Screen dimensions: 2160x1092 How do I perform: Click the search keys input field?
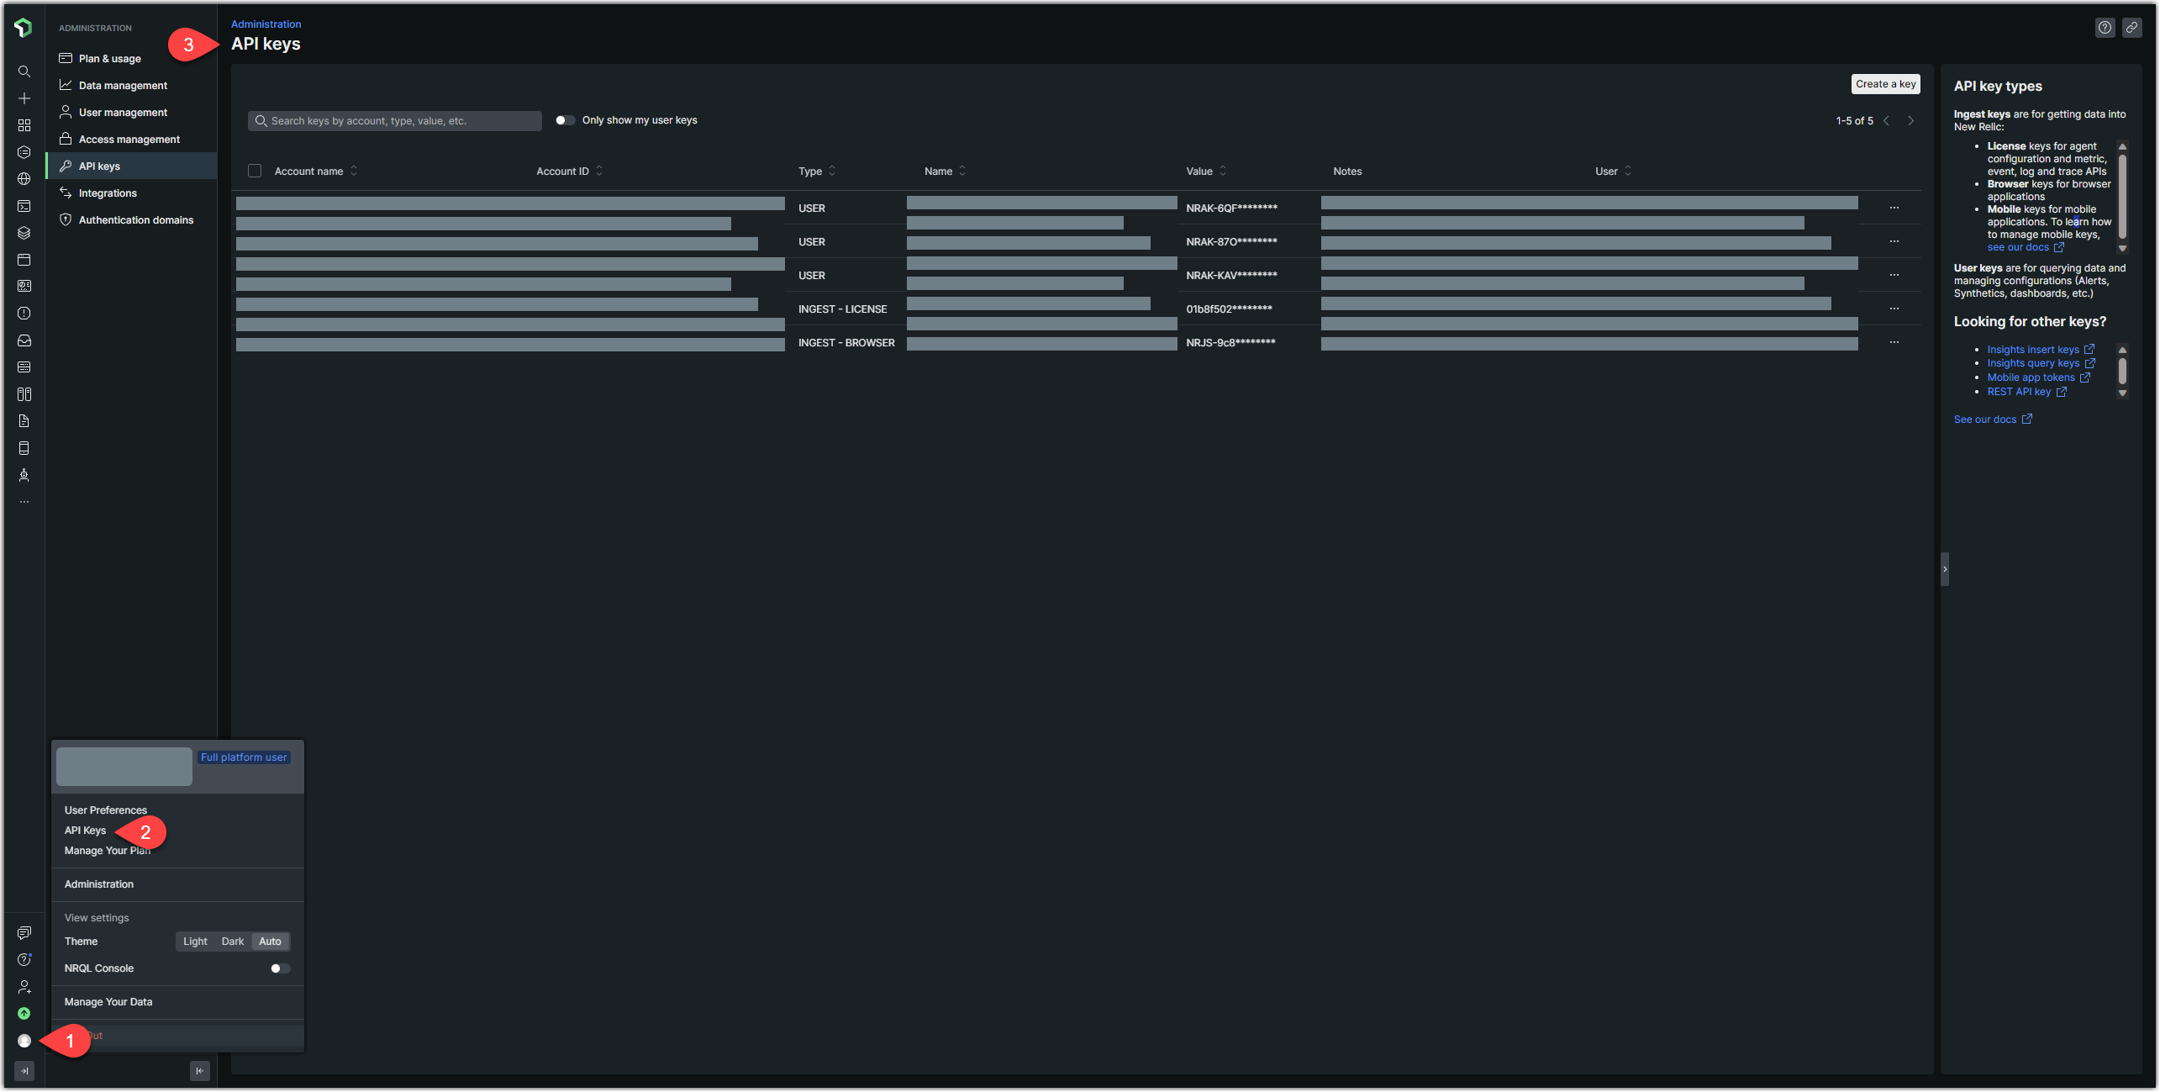tap(395, 121)
